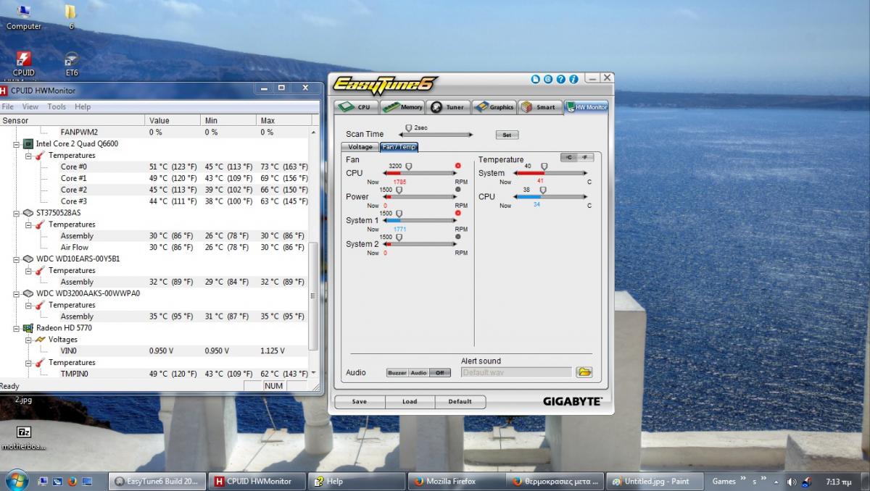Open the 7z motherboard archive on desktop
Screen dimensions: 870x491
coord(23,437)
